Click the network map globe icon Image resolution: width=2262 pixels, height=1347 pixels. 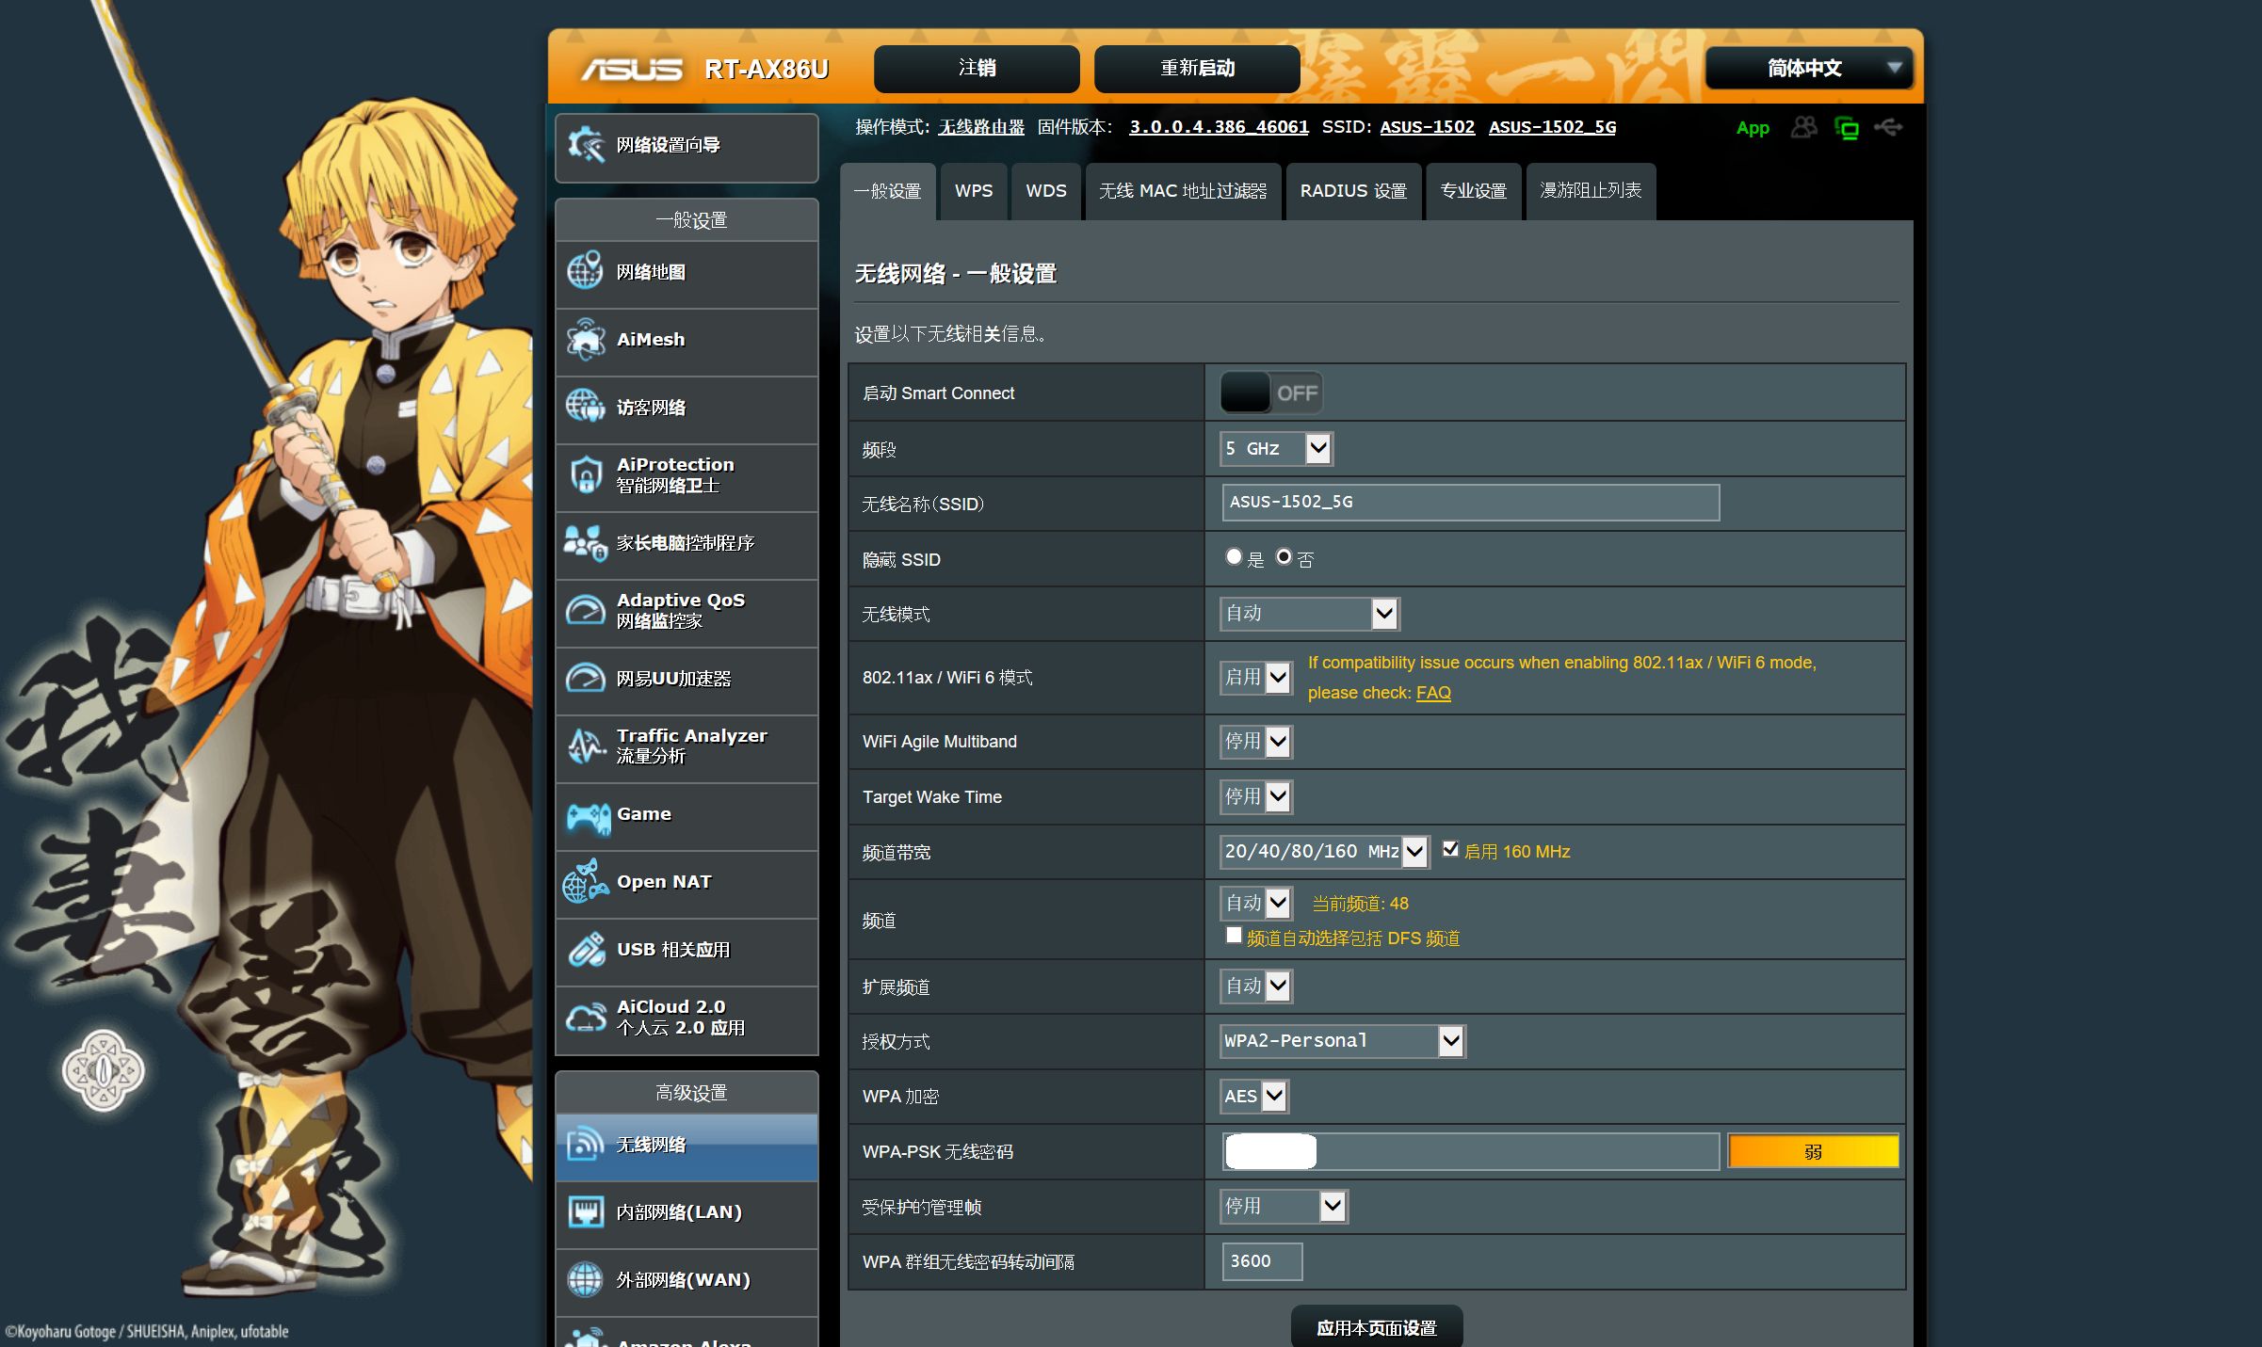[586, 272]
